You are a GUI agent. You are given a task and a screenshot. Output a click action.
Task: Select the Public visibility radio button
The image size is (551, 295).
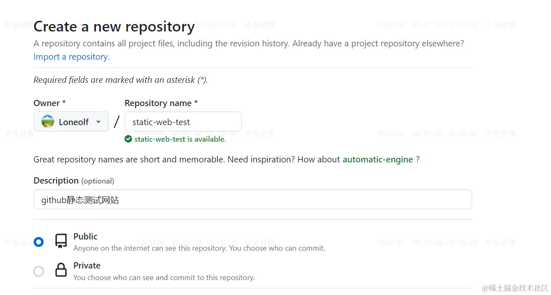[39, 242]
